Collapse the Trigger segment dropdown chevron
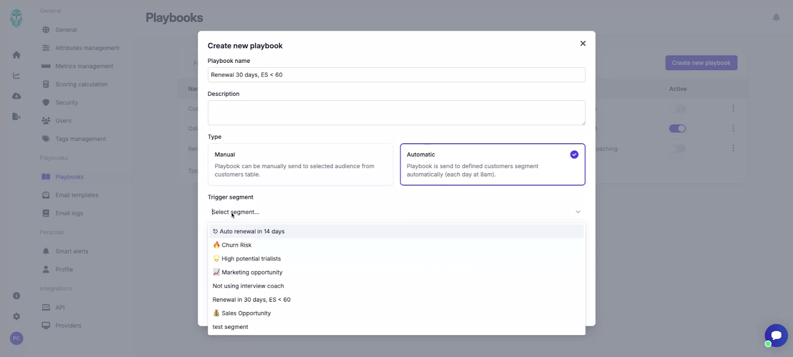The width and height of the screenshot is (793, 357). pyautogui.click(x=577, y=212)
